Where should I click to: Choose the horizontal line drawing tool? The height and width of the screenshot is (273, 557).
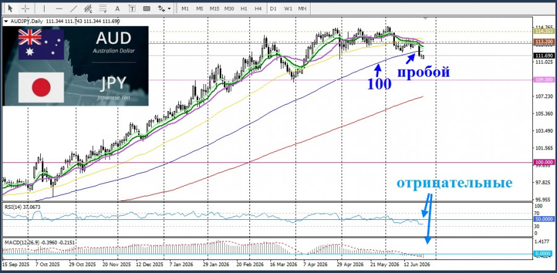[59, 8]
